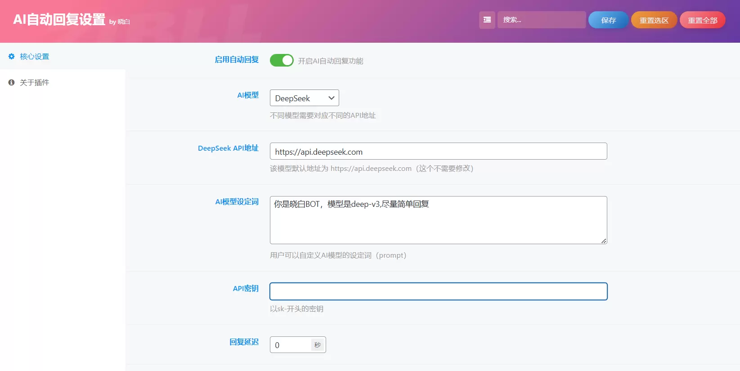Open the 核心设置 tab

(63, 56)
